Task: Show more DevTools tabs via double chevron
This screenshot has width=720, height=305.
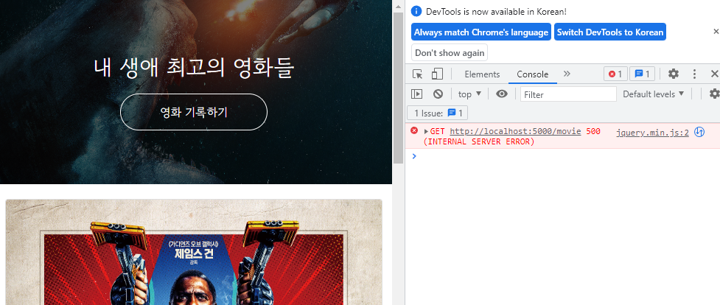Action: [567, 74]
